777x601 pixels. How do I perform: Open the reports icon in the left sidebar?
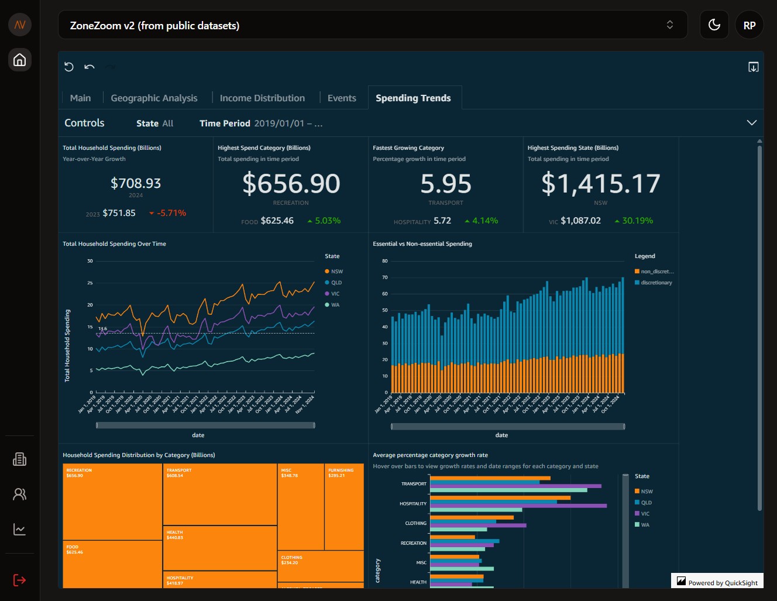[x=19, y=459]
